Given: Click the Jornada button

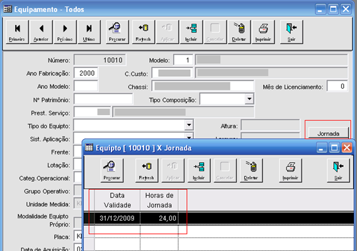Looking at the screenshot, I should click(328, 133).
